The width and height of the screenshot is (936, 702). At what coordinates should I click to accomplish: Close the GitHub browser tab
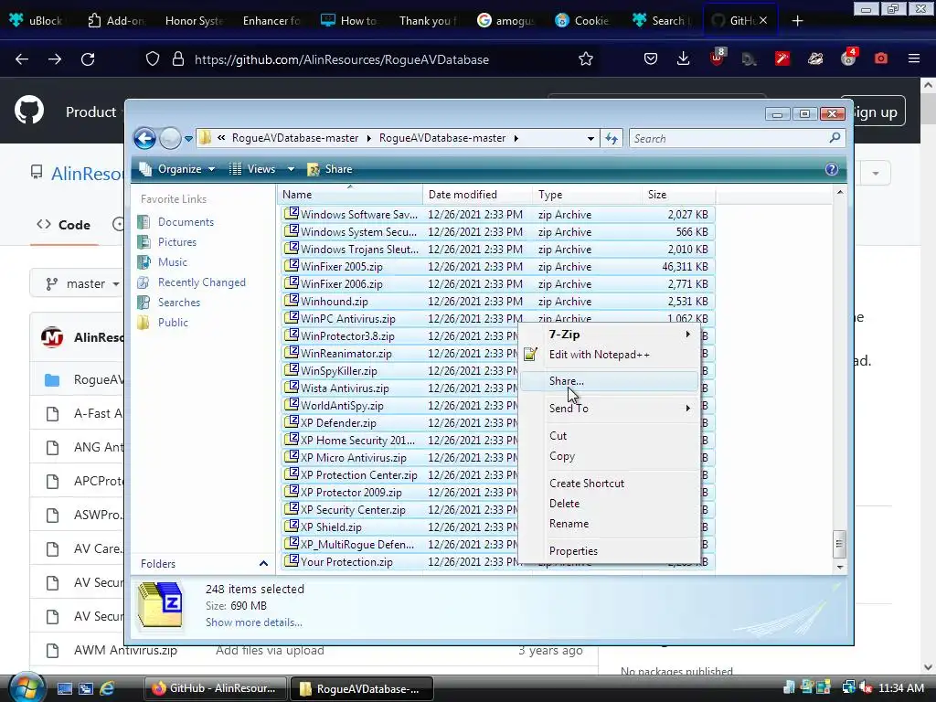763,20
